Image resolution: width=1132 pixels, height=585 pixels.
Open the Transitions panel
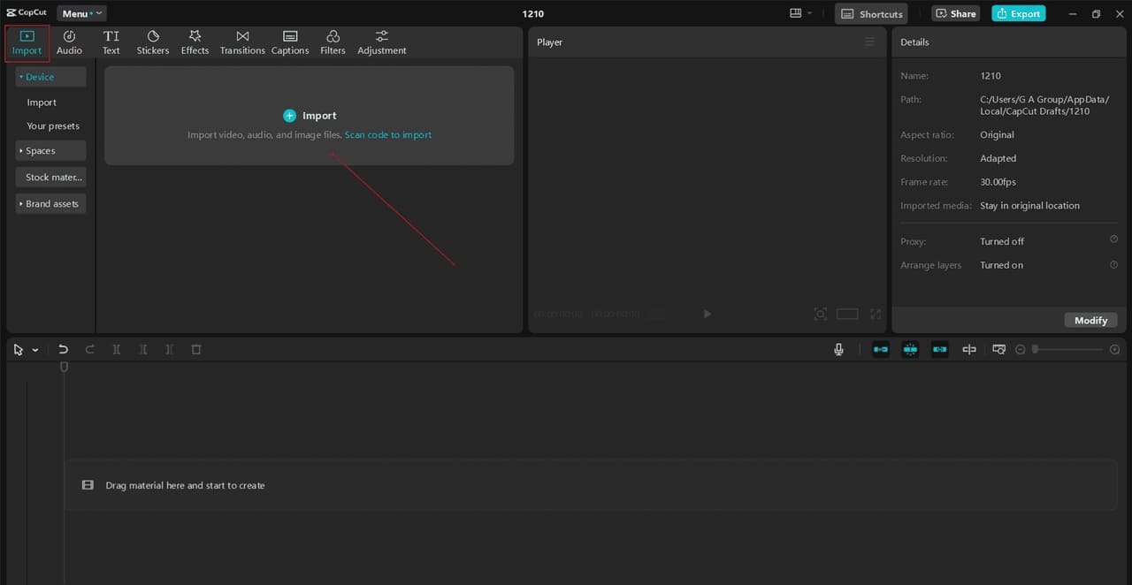point(241,42)
